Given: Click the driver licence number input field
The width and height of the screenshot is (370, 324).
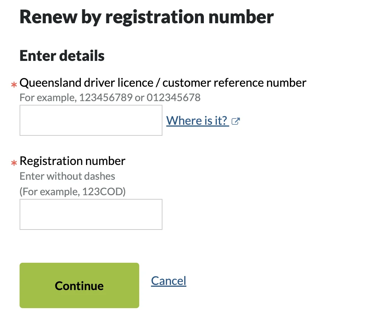Looking at the screenshot, I should (x=91, y=120).
